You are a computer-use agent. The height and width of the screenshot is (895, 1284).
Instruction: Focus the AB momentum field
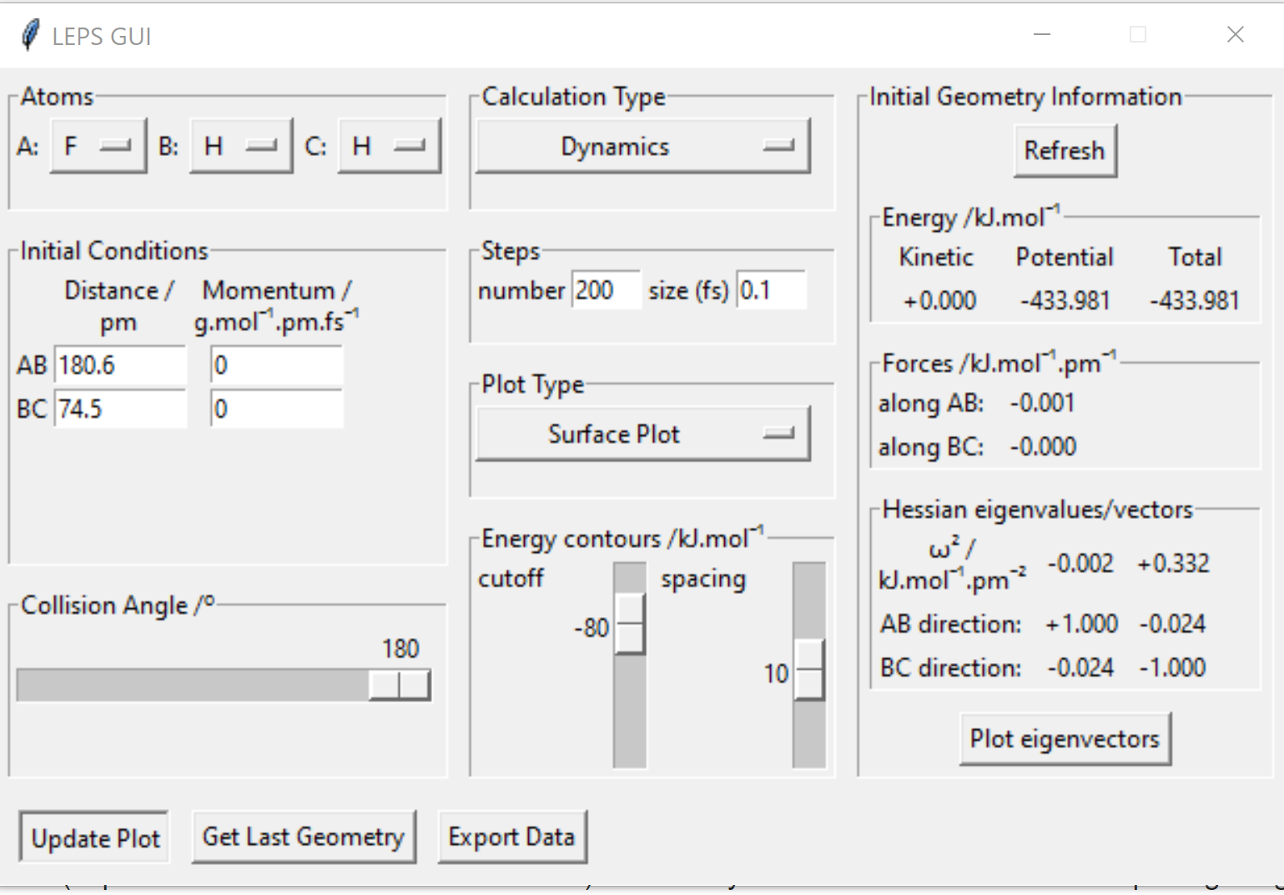pos(276,365)
